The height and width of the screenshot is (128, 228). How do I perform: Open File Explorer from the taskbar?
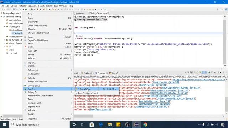[109, 124]
